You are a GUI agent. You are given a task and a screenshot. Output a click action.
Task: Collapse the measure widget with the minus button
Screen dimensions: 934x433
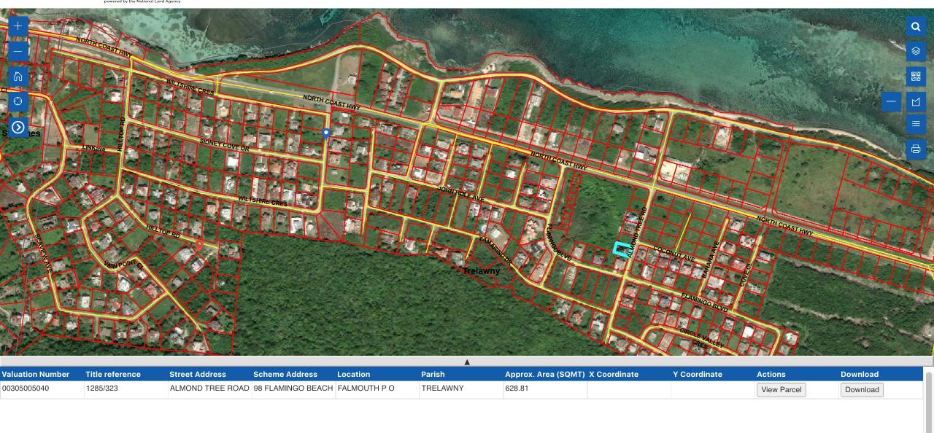(x=890, y=101)
